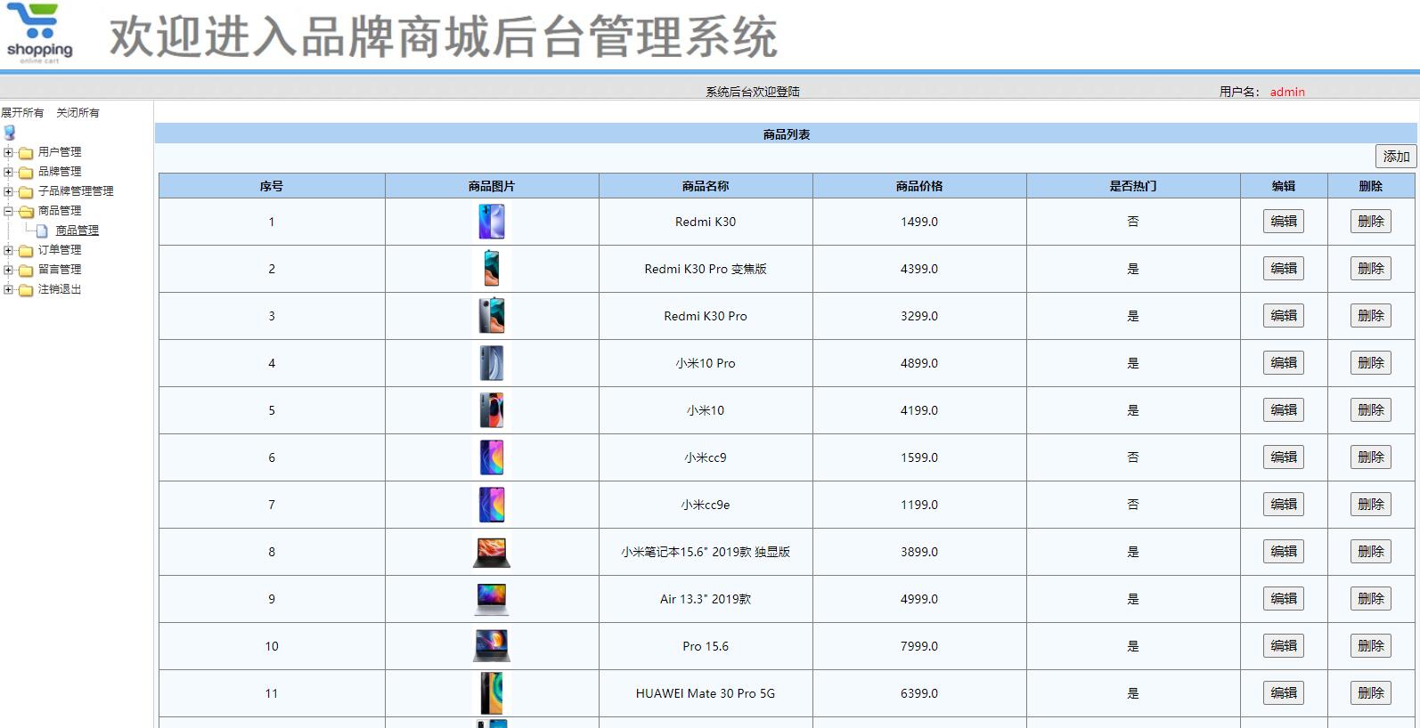The height and width of the screenshot is (728, 1420).
Task: Delete the Air 13.3" 2019款 row
Action: pos(1371,599)
